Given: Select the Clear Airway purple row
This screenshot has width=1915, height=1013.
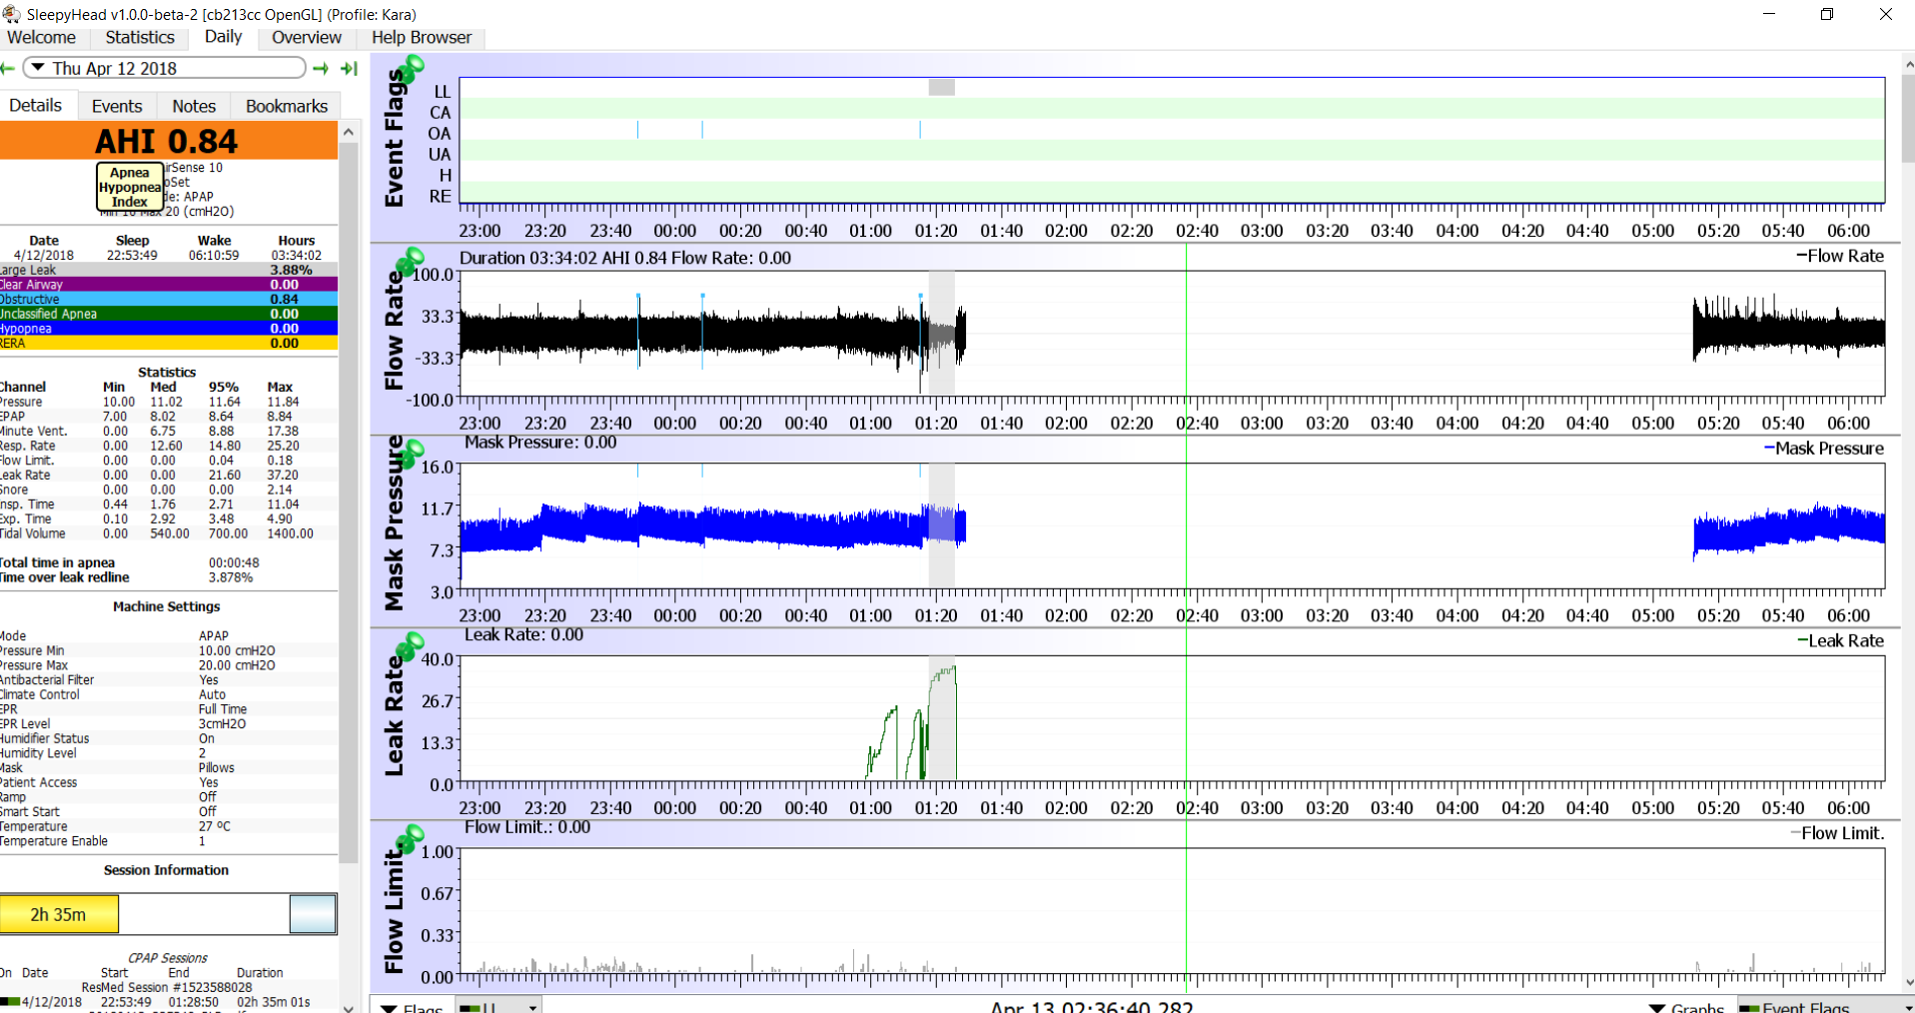Looking at the screenshot, I should [168, 285].
